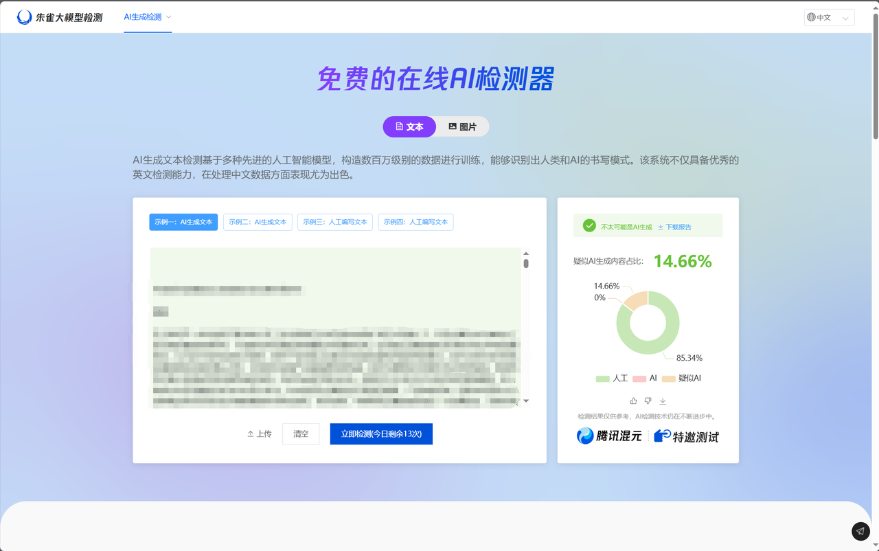The width and height of the screenshot is (879, 551).
Task: Expand the AI生成检测 menu chevron
Action: tap(169, 17)
